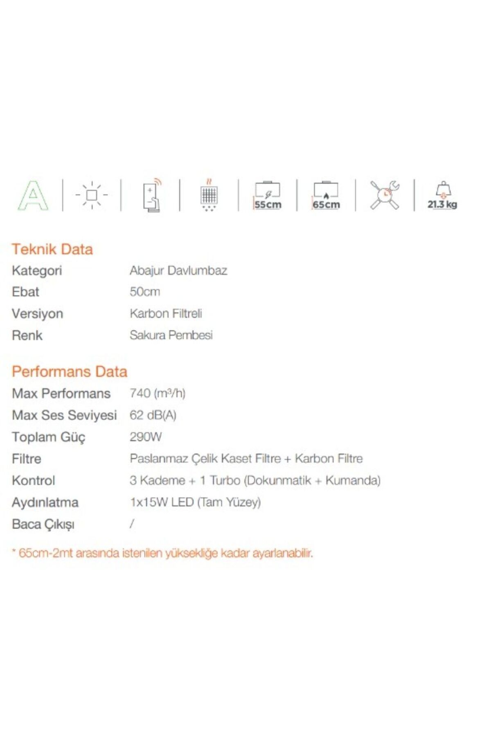This screenshot has width=491, height=737.
Task: Click the Teknik Data heading
Action: pos(52,249)
